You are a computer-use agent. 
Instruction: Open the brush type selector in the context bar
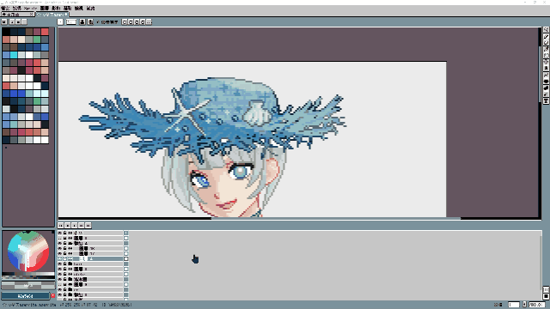(60, 21)
